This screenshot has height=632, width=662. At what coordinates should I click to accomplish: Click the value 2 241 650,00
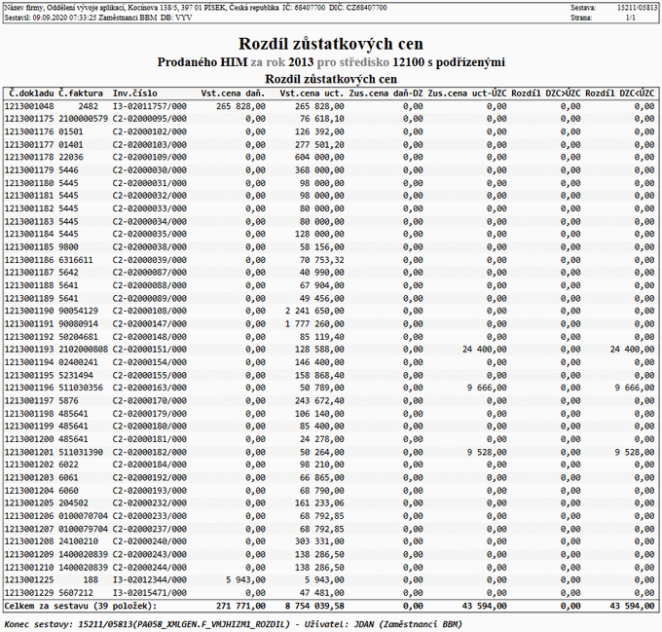pyautogui.click(x=314, y=312)
